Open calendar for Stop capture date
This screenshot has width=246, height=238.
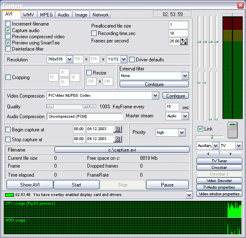pyautogui.click(x=117, y=139)
